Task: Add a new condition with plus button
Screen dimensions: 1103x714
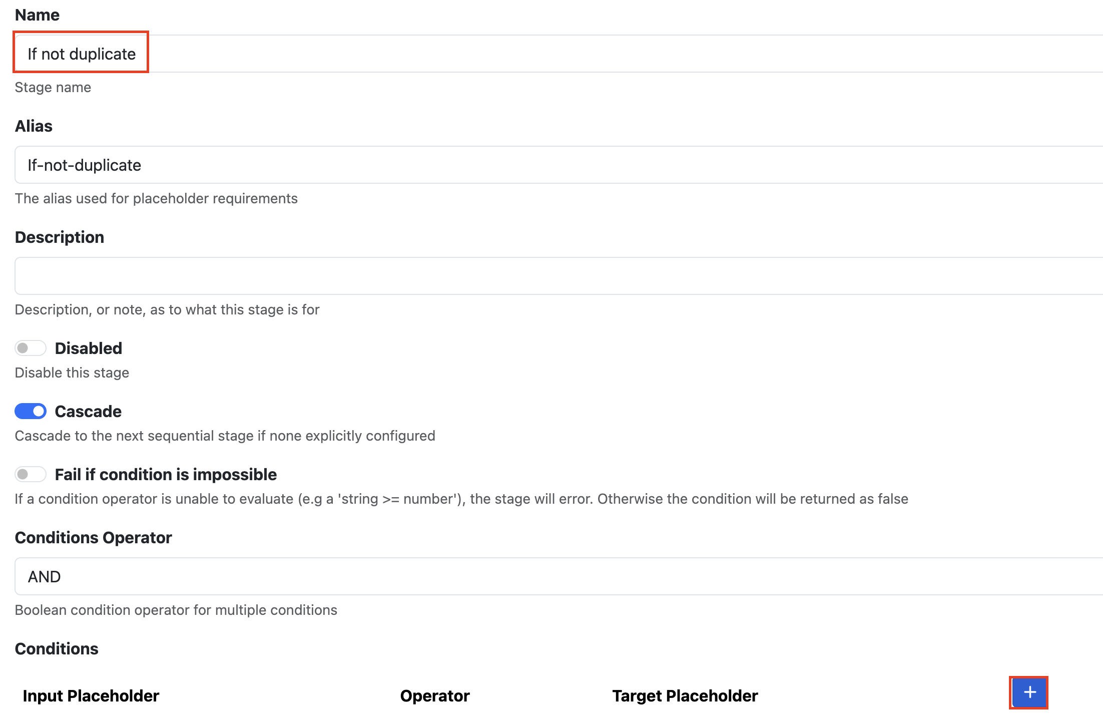Action: [x=1029, y=692]
